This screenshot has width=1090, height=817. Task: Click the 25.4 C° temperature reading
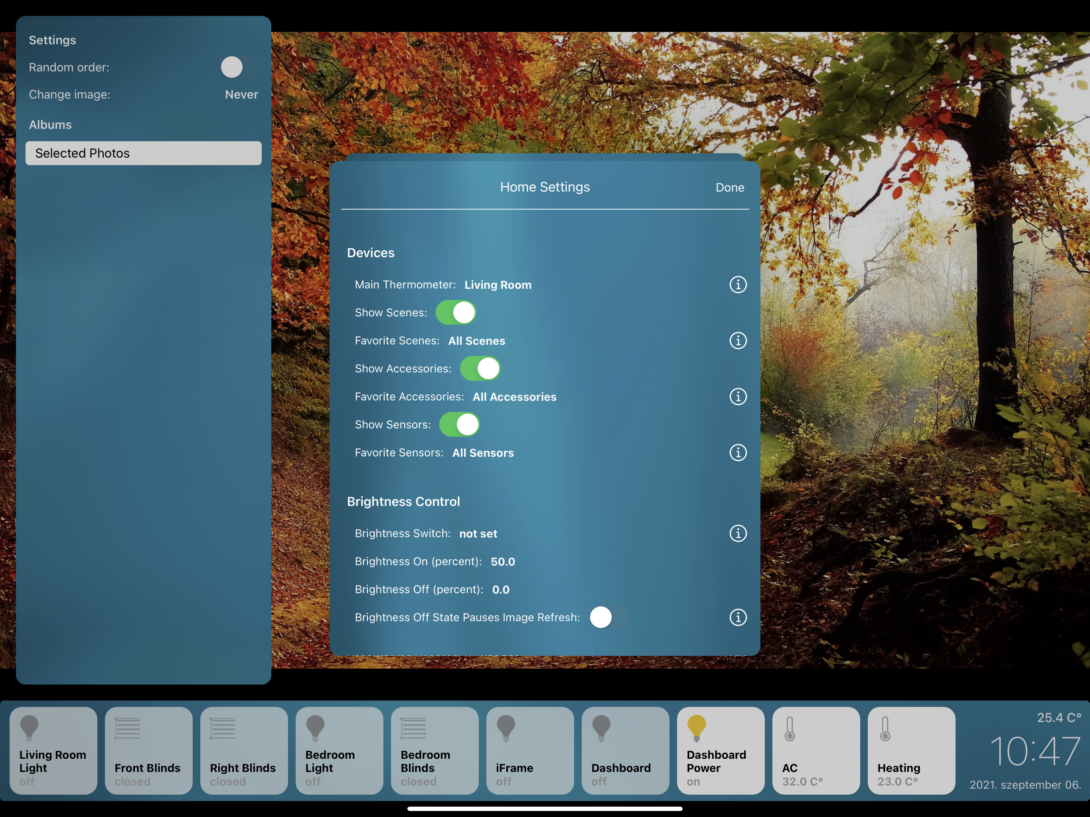coord(1059,717)
